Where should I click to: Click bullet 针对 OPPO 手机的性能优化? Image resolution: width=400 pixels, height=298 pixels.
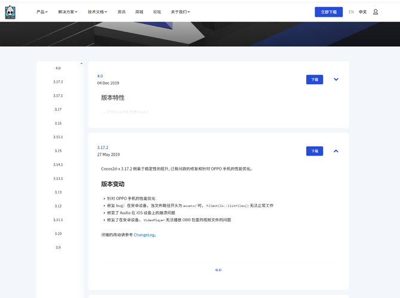pyautogui.click(x=131, y=198)
